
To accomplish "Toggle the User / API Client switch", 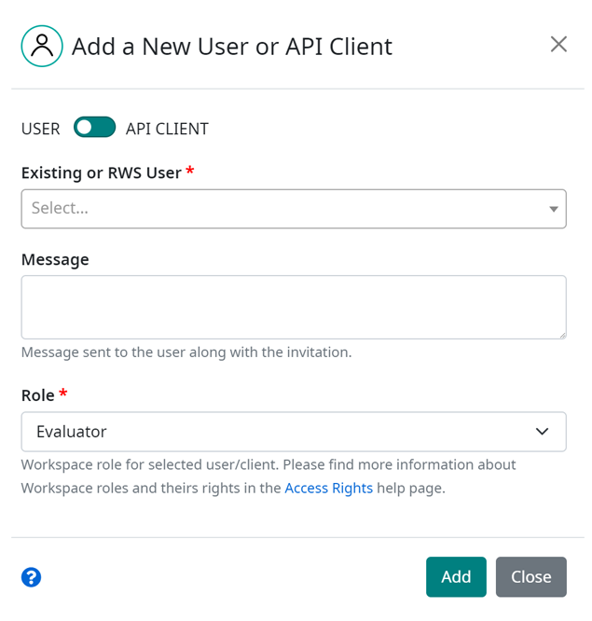I will tap(95, 127).
